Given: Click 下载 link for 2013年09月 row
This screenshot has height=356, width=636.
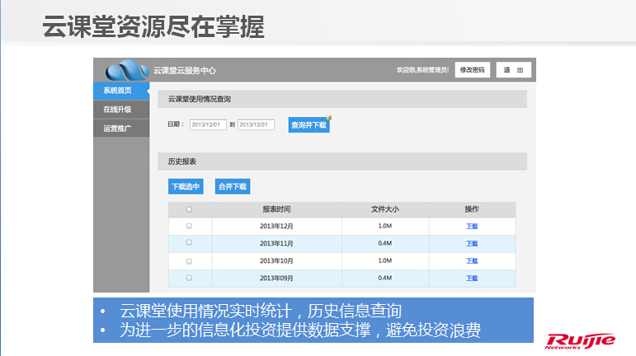Looking at the screenshot, I should (x=472, y=279).
